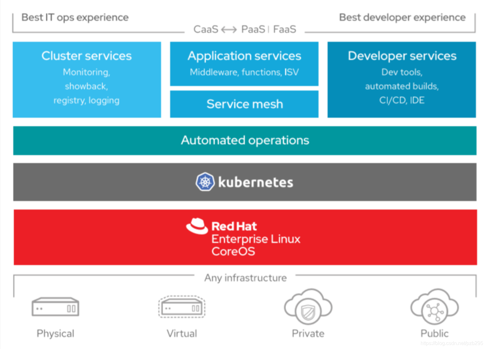Click the teal Automated operations bar

pyautogui.click(x=244, y=141)
